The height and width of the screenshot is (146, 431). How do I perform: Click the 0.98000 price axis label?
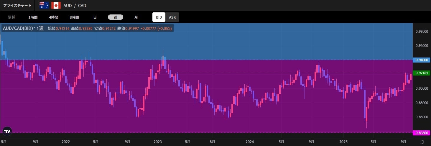(422, 32)
